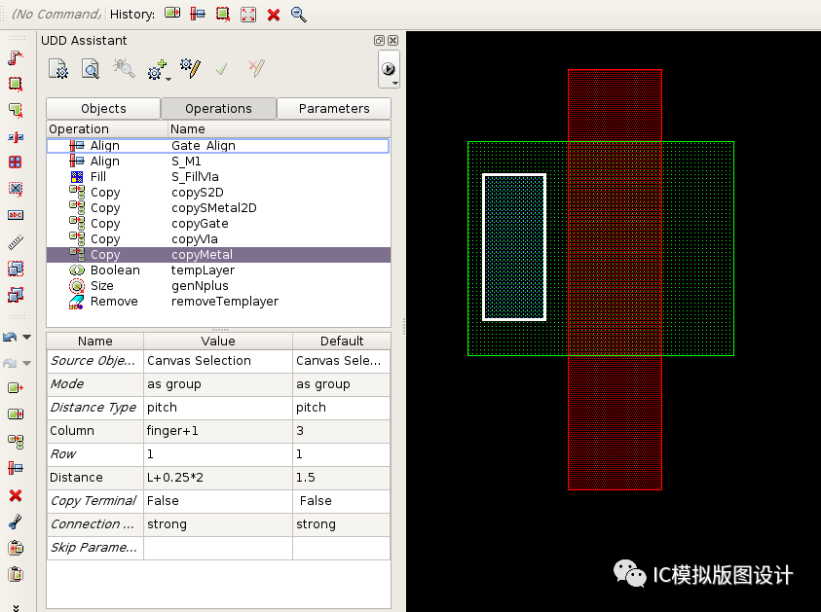Edit the Distance value L+0.25*2
Screen dimensions: 821x612
point(218,478)
